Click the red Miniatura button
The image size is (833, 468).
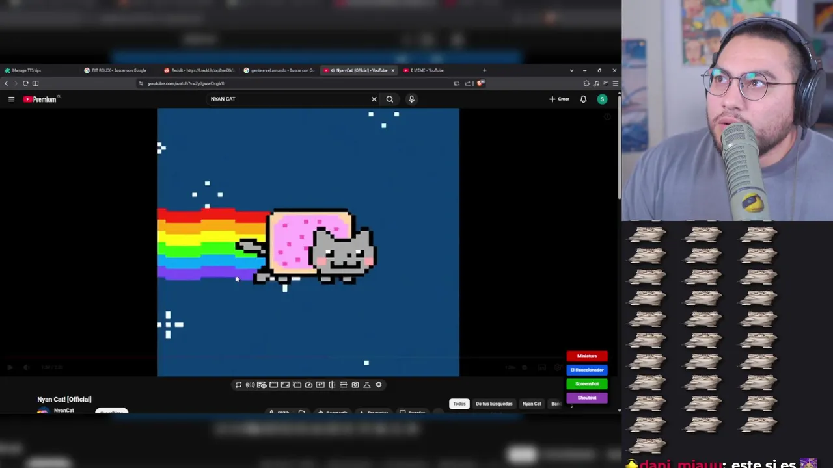587,356
